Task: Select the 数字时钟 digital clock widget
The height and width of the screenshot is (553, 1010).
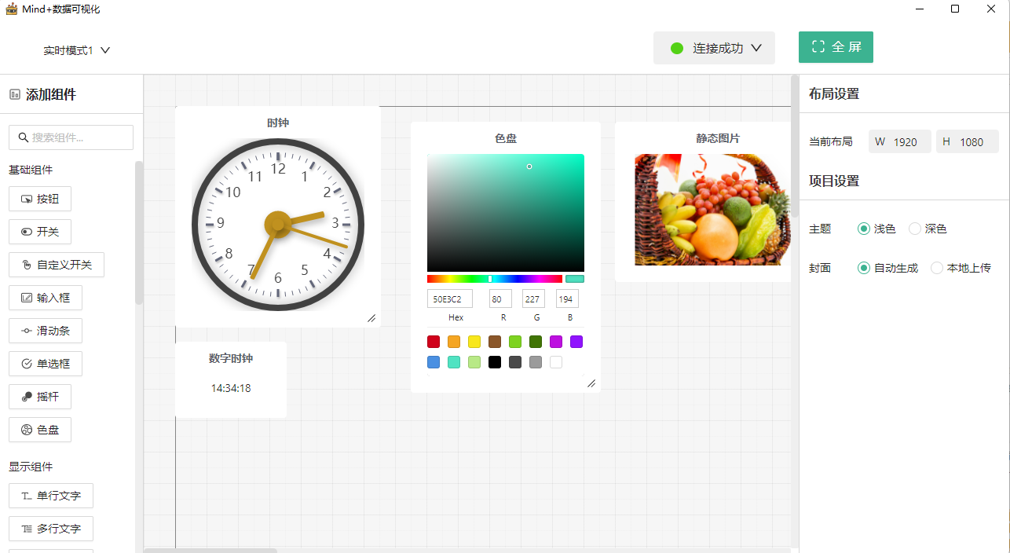Action: (x=231, y=379)
